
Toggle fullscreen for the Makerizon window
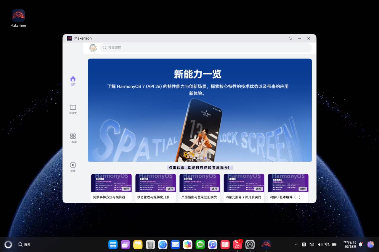290,38
